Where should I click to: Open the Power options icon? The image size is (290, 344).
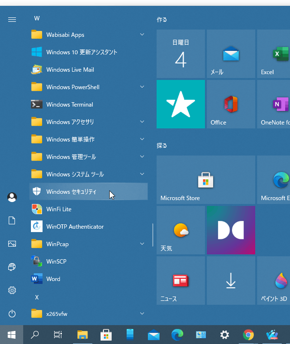coord(12,313)
